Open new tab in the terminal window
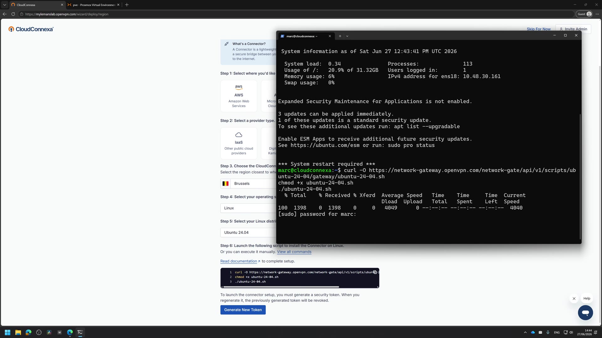This screenshot has width=602, height=338. pos(340,36)
